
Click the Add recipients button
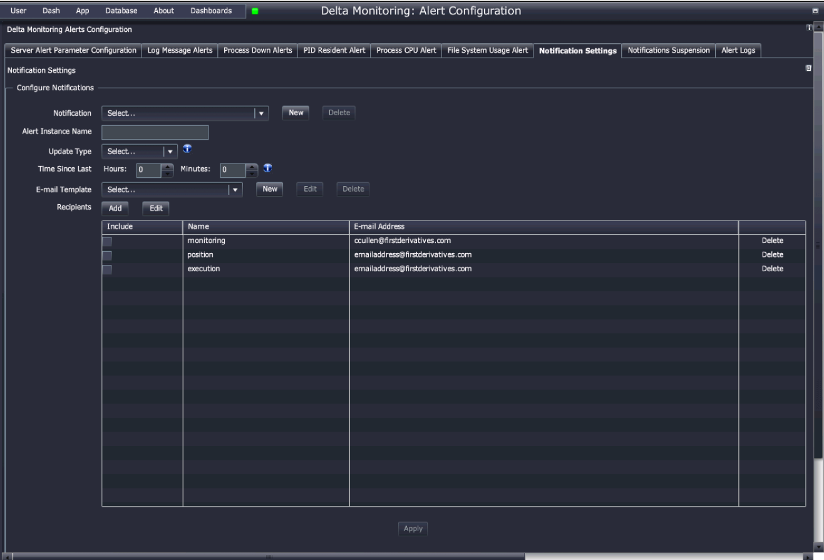coord(115,209)
